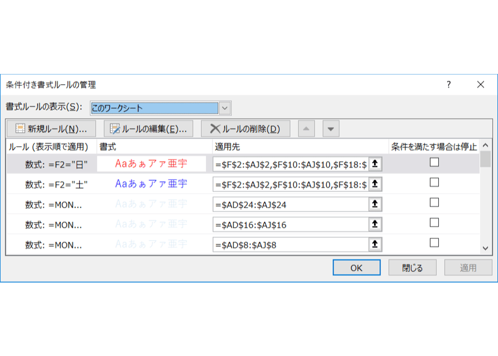This screenshot has width=498, height=356.
Task: Select the MON rule applied to $AD$24:$AJ$24
Action: coord(53,205)
